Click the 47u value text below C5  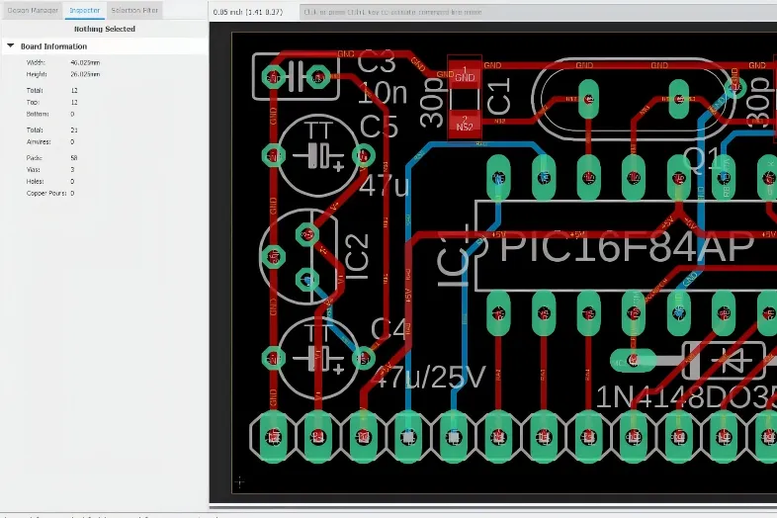(385, 186)
